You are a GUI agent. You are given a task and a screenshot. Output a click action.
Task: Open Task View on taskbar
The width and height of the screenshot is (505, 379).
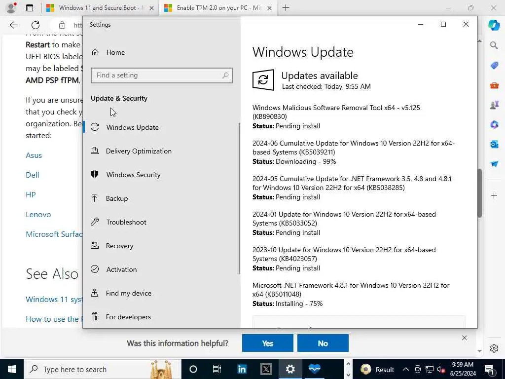217,369
